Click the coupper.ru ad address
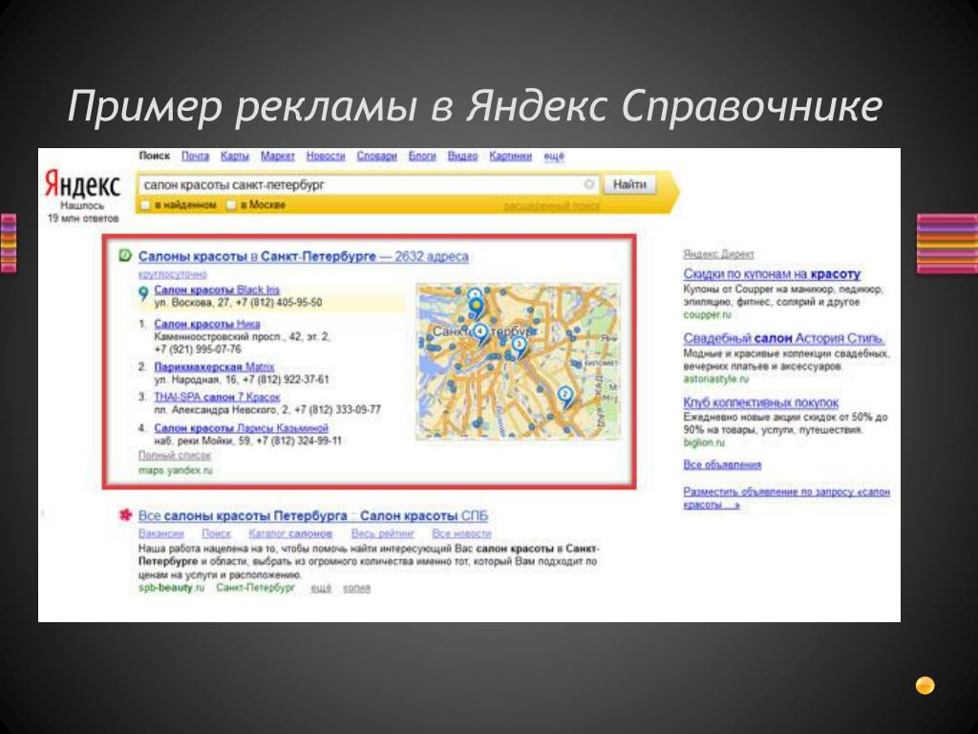 (x=707, y=314)
